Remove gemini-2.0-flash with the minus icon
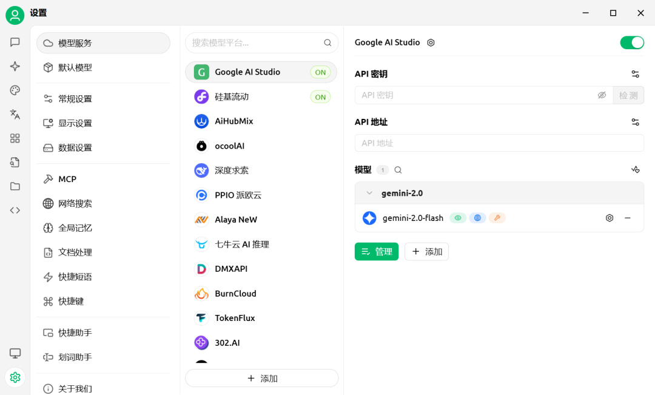This screenshot has width=655, height=395. pos(628,218)
